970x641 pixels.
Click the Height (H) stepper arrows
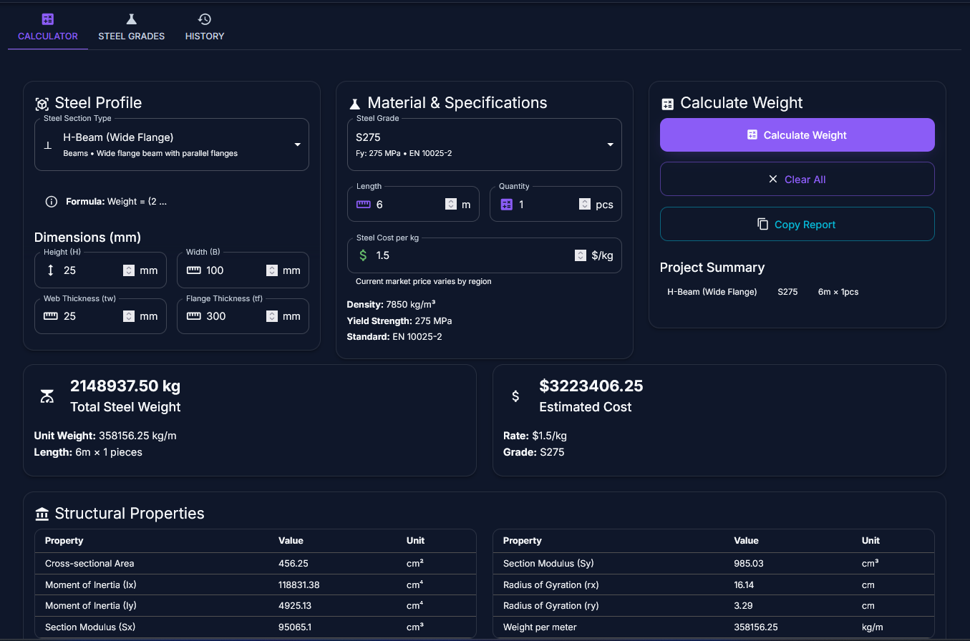pyautogui.click(x=129, y=270)
